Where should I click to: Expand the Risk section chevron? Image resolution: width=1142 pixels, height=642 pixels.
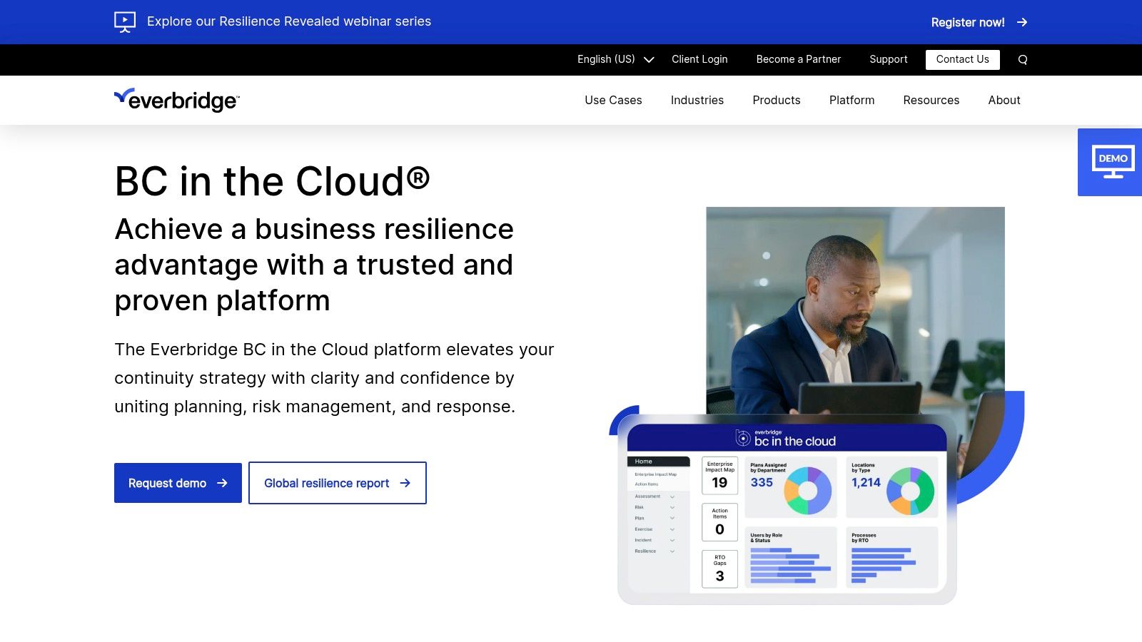672,507
